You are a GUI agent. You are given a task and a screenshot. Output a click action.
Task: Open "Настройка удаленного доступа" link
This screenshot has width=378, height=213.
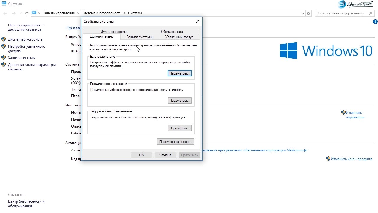[x=27, y=49]
